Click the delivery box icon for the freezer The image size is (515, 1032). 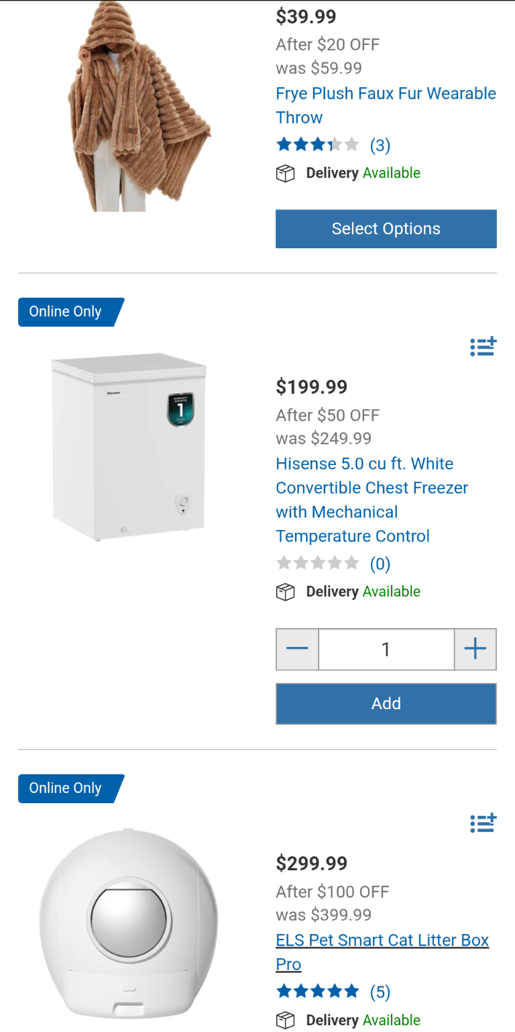tap(286, 592)
